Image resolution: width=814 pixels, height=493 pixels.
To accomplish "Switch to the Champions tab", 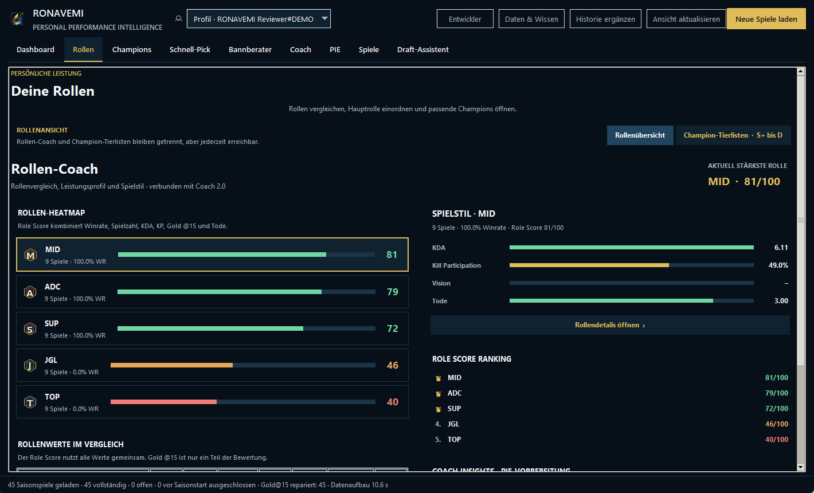I will coord(132,50).
